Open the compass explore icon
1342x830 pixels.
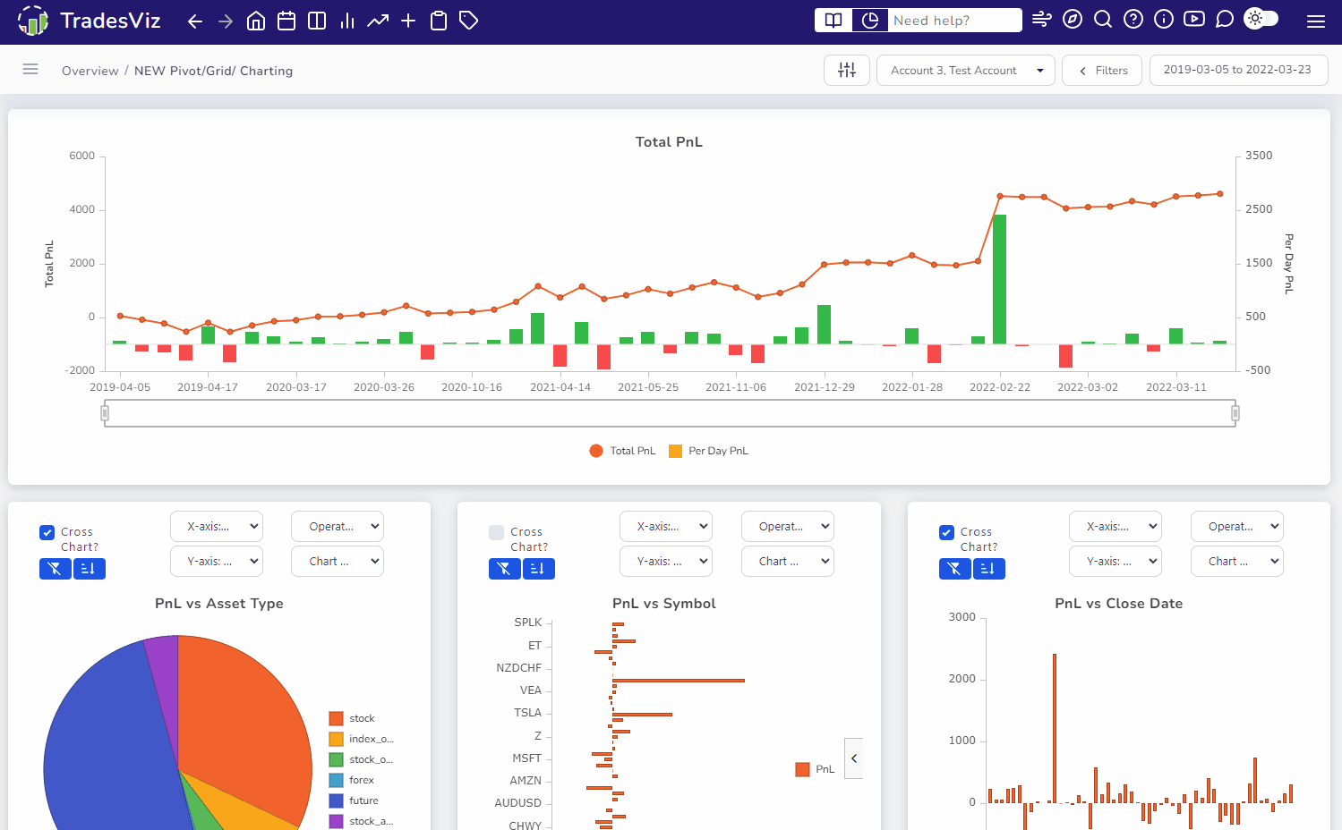(x=1073, y=19)
